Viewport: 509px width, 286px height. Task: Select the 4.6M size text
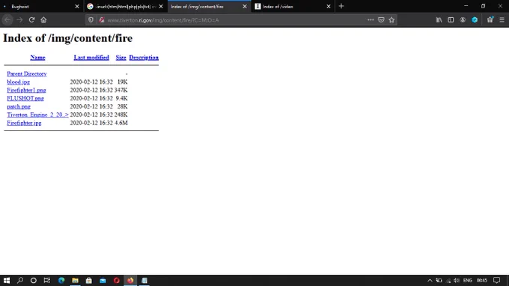click(121, 123)
